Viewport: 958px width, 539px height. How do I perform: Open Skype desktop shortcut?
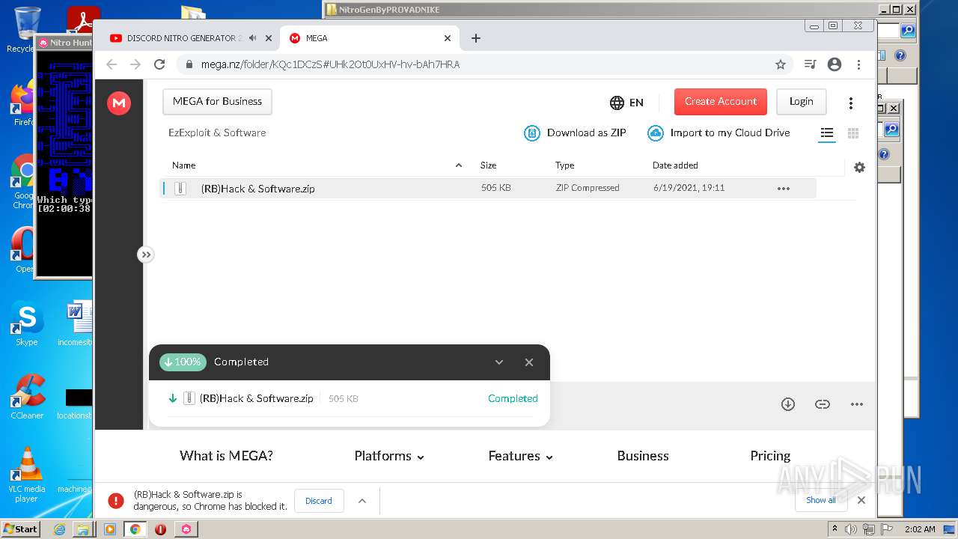coord(27,325)
